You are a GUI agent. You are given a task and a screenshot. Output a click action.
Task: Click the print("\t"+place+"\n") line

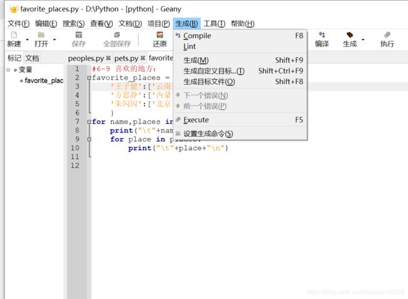pyautogui.click(x=178, y=148)
